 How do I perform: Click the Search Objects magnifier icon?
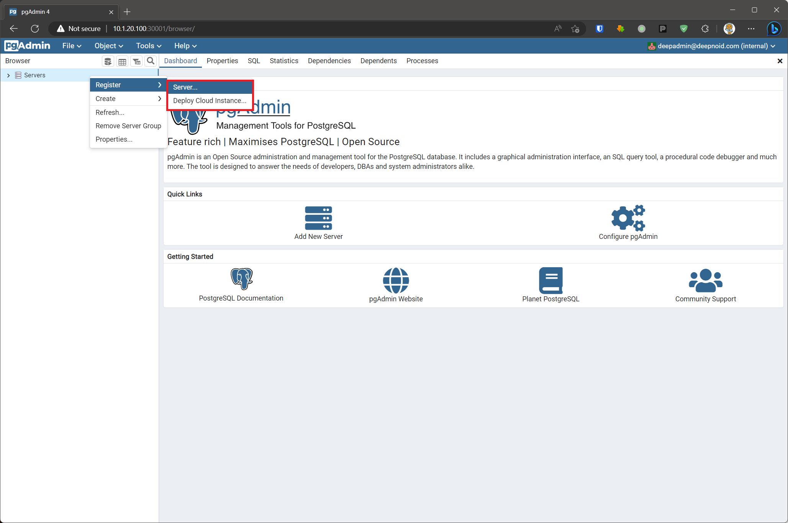coord(151,61)
